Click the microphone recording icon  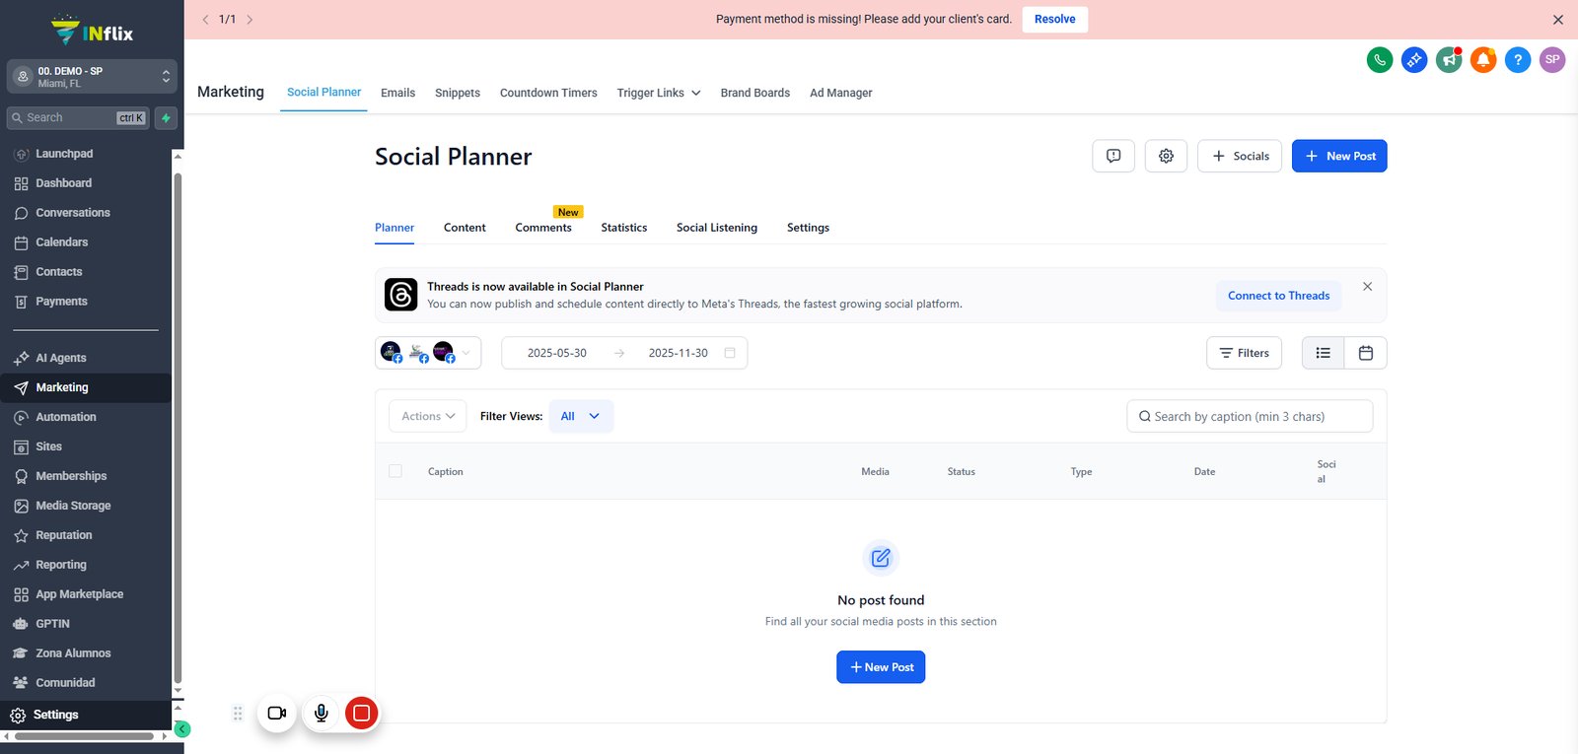[321, 713]
